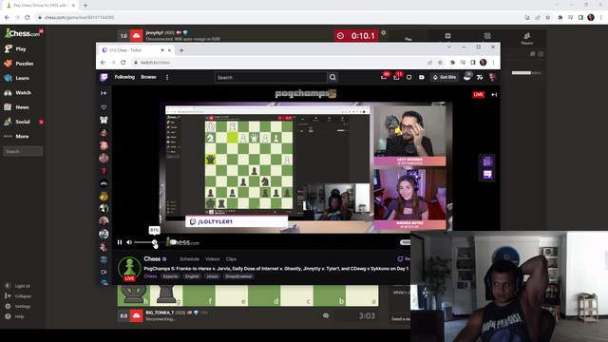This screenshot has height=342, width=608.
Task: Open Twitch three-dot more menu
Action: (167, 77)
